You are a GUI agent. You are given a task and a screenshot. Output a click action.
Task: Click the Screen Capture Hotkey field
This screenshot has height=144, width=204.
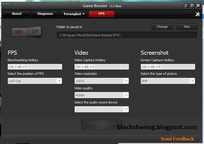tap(168, 67)
